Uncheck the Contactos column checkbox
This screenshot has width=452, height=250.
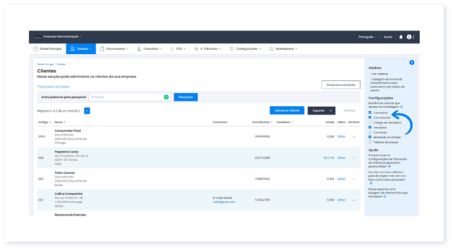370,112
